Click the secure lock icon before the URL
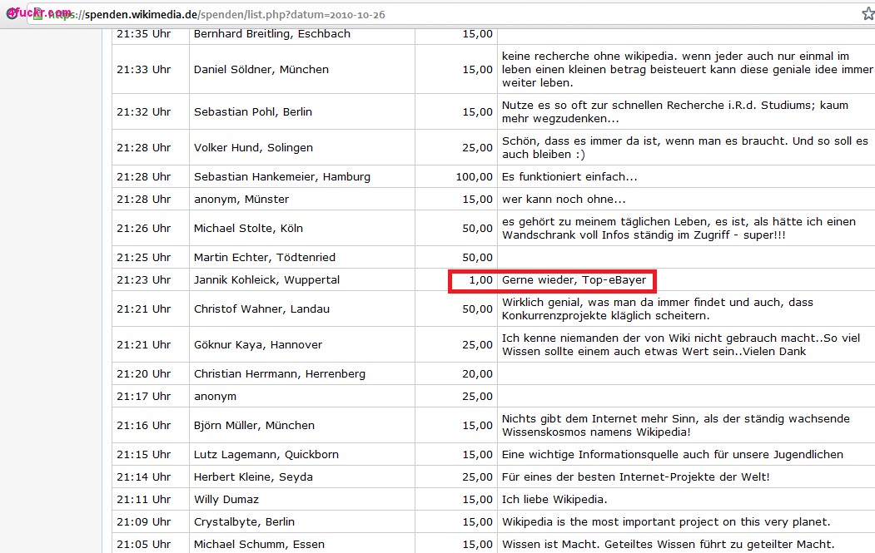The height and width of the screenshot is (553, 875). (x=37, y=15)
